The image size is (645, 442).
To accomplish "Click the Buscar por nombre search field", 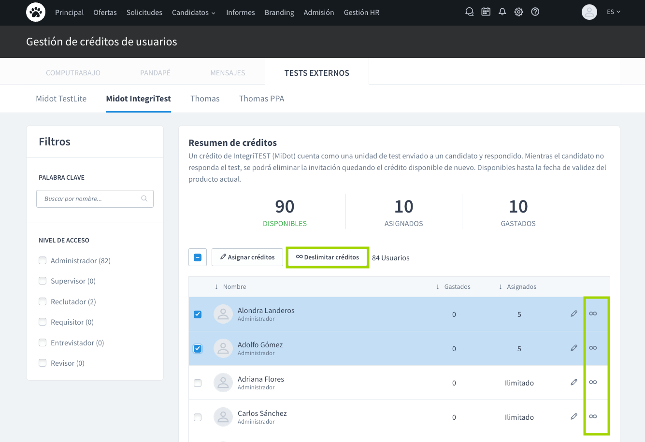I will [89, 199].
